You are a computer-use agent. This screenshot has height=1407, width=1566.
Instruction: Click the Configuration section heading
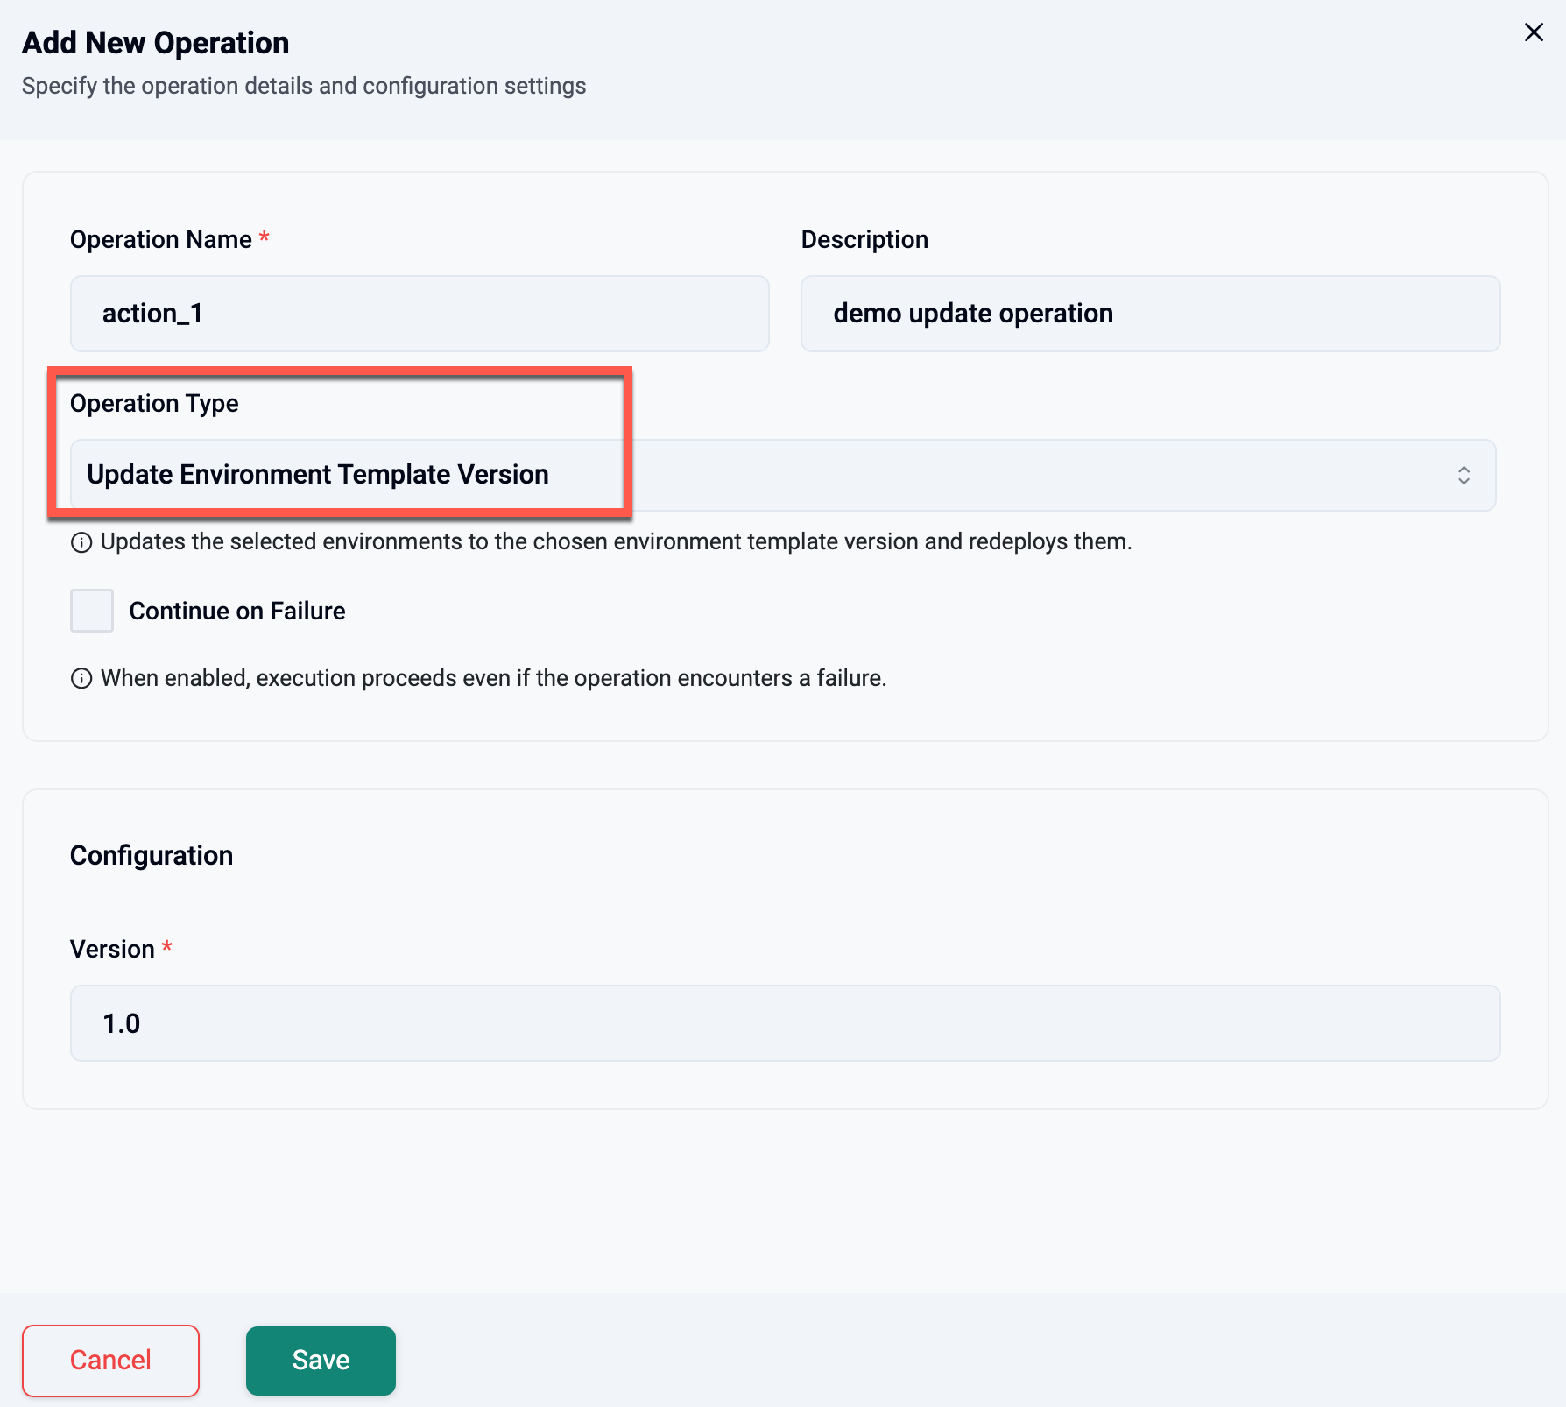coord(152,855)
